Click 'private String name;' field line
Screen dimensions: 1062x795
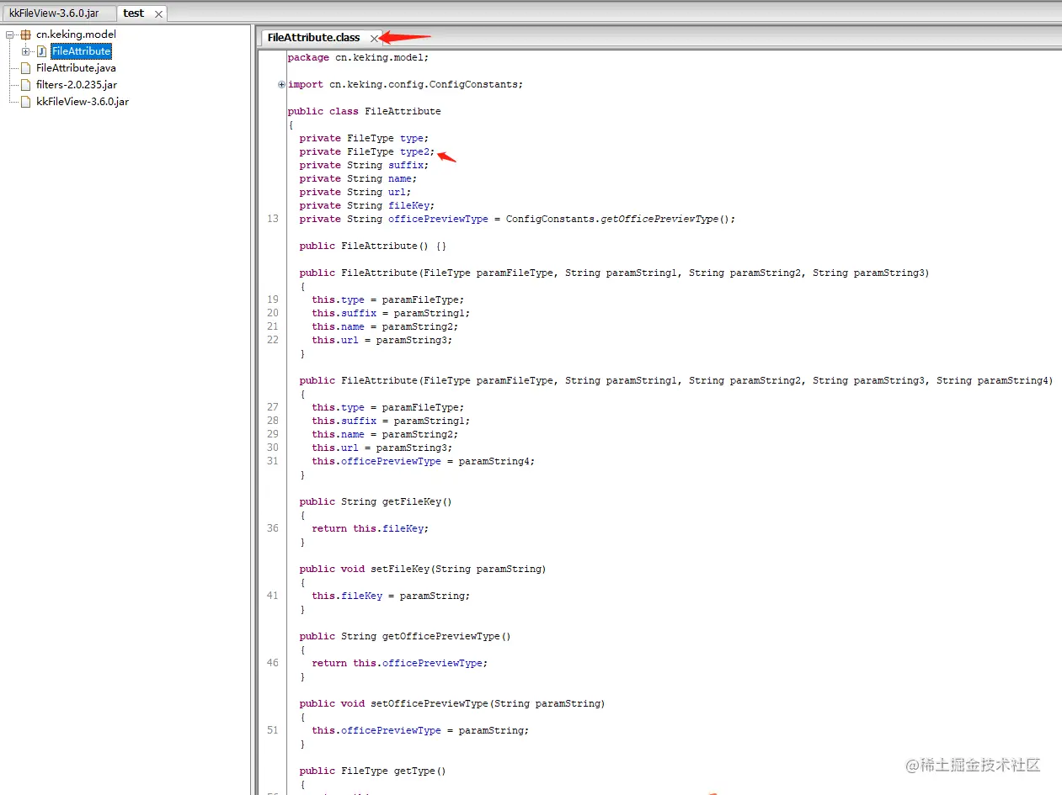[358, 178]
